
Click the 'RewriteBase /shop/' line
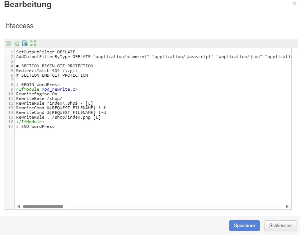click(x=39, y=99)
